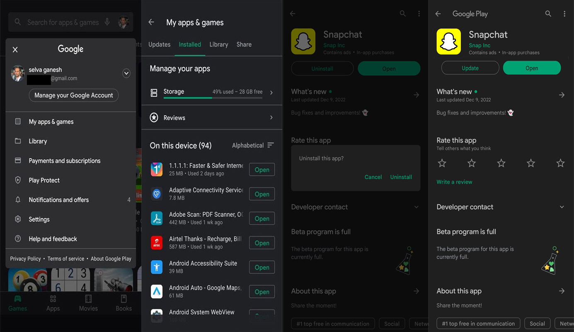Click the search icon on Google Play Snapchat page
574x332 pixels.
pyautogui.click(x=548, y=14)
